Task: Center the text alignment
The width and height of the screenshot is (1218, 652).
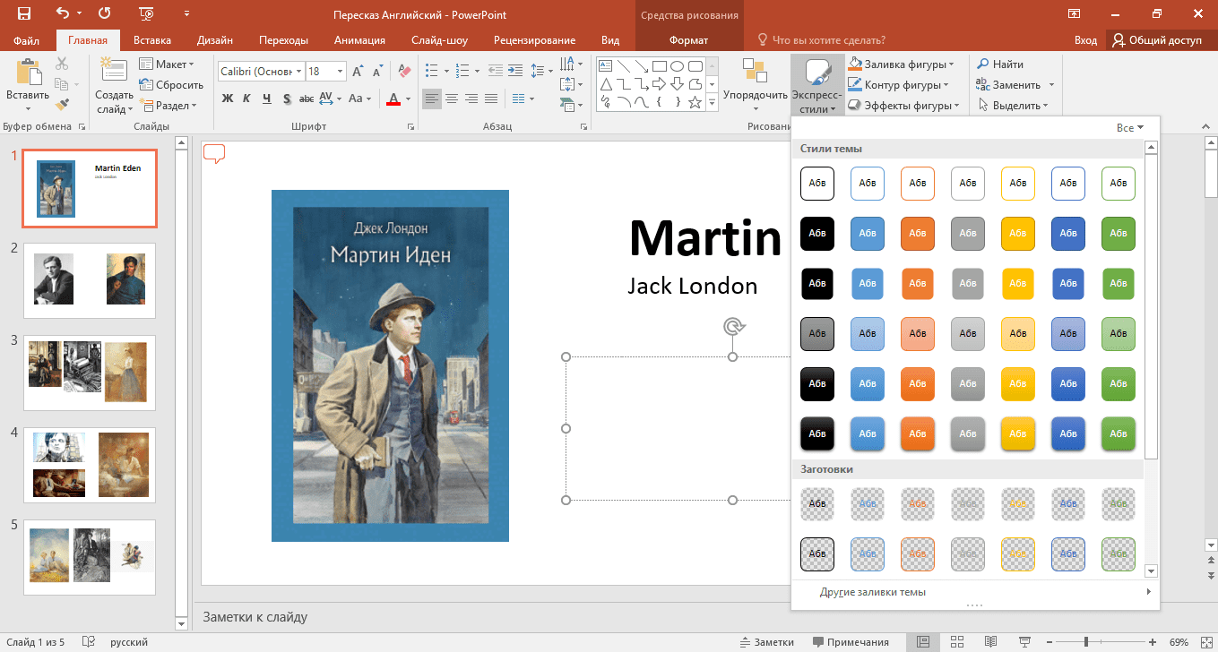Action: (452, 99)
